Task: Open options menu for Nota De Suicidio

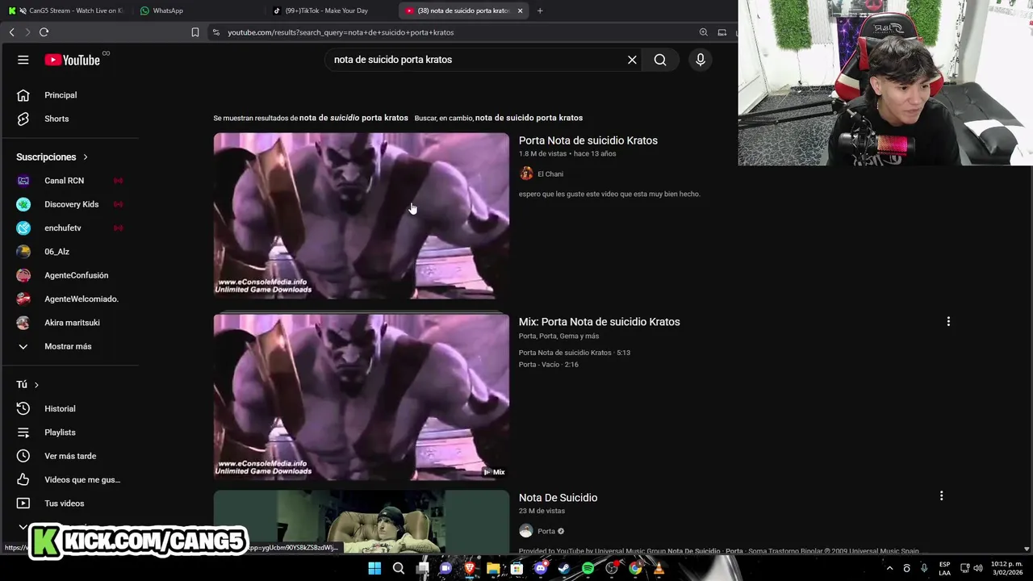Action: (x=941, y=495)
